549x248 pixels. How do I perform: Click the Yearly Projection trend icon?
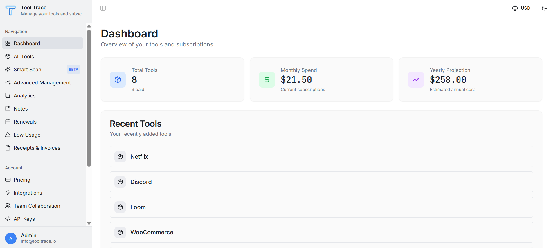[x=416, y=79]
